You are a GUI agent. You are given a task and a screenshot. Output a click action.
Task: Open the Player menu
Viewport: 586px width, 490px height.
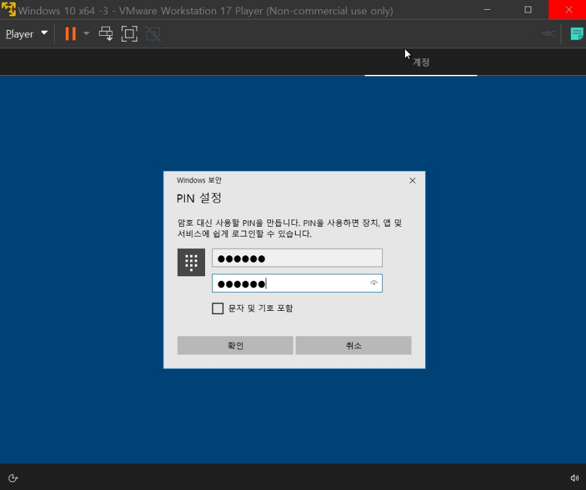pyautogui.click(x=27, y=34)
